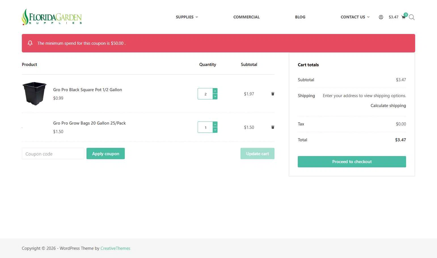The height and width of the screenshot is (258, 437).
Task: Increase quantity of Grow Bags 20 Gallon
Action: pyautogui.click(x=215, y=125)
